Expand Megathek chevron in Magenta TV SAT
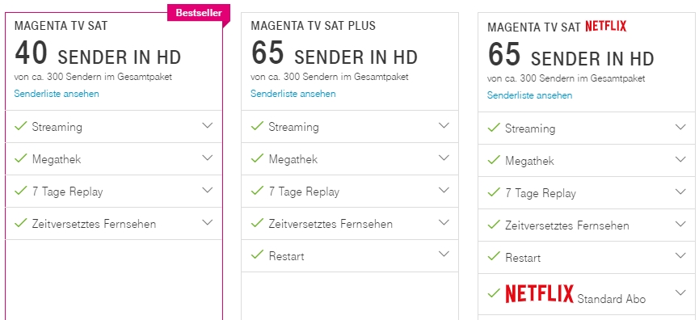The height and width of the screenshot is (320, 699). coord(208,158)
